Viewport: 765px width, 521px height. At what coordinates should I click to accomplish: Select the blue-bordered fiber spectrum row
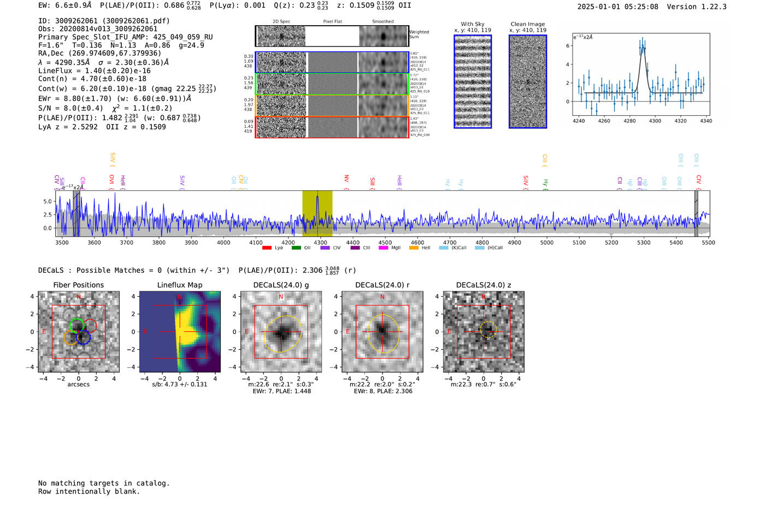pyautogui.click(x=332, y=62)
